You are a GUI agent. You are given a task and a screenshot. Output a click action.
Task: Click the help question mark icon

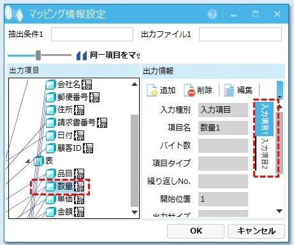[212, 15]
